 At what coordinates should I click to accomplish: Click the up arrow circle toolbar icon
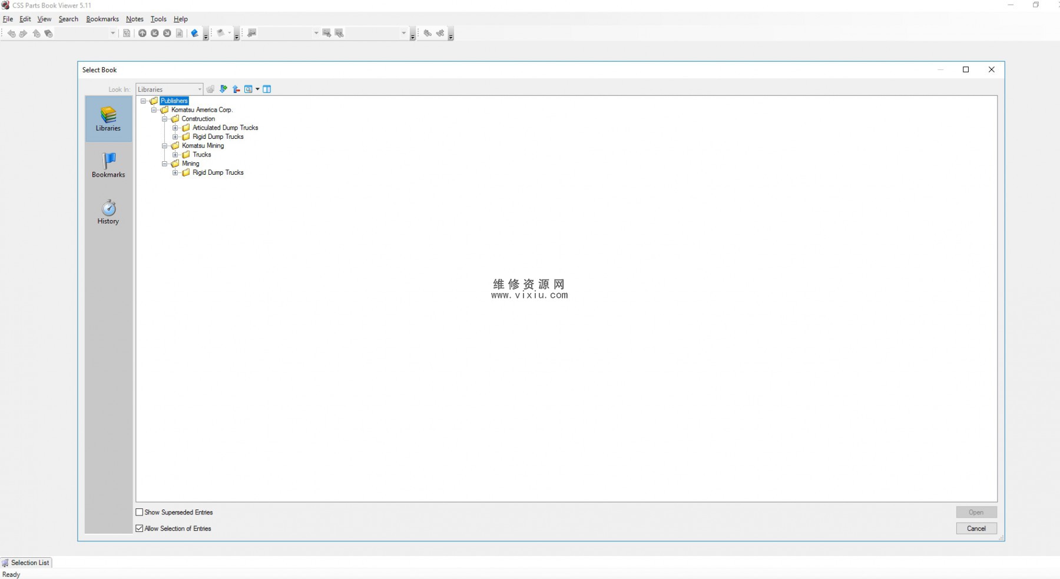click(x=143, y=33)
